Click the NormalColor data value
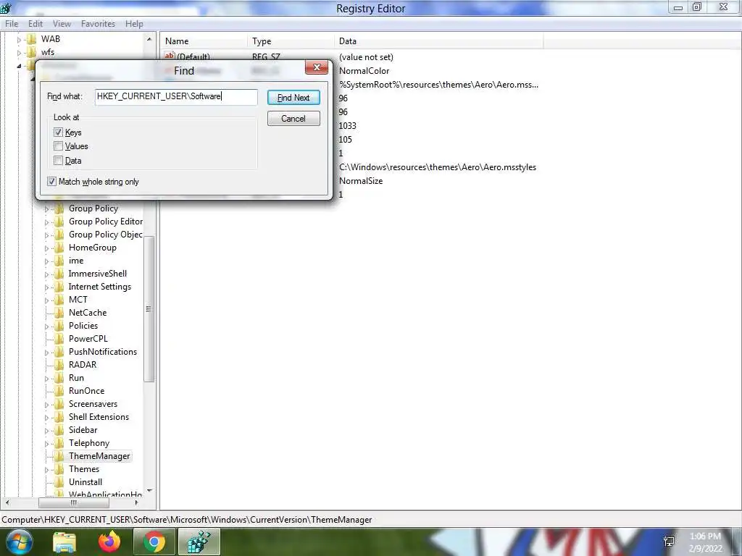This screenshot has height=556, width=742. click(x=364, y=71)
